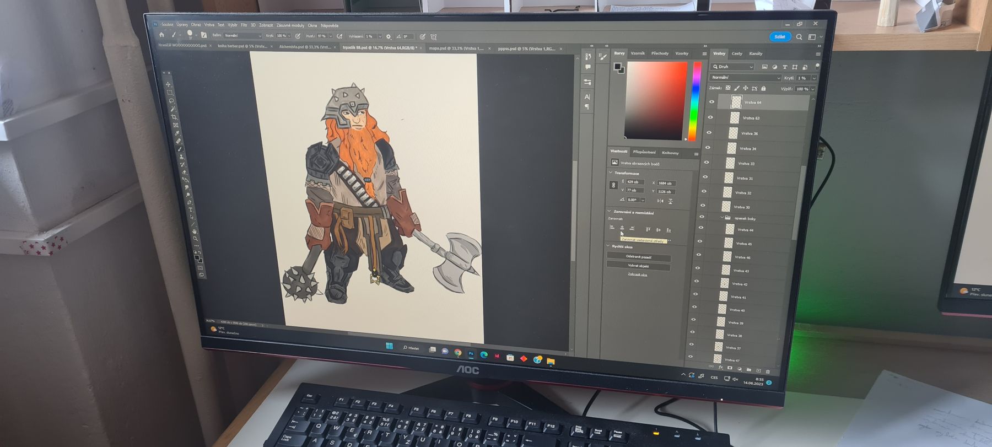Select the horizontal Type tool
This screenshot has width=992, height=447.
[191, 209]
